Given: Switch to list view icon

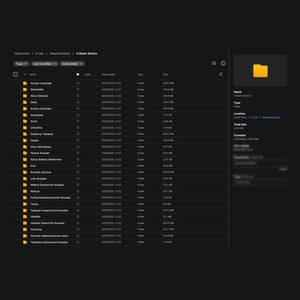Looking at the screenshot, I should 214,63.
